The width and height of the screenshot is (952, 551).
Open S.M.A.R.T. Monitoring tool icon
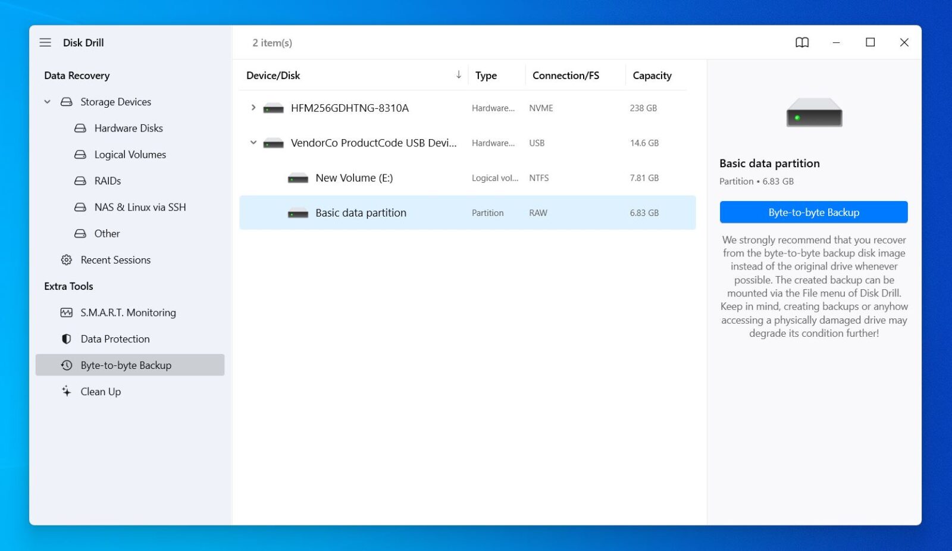click(x=66, y=312)
